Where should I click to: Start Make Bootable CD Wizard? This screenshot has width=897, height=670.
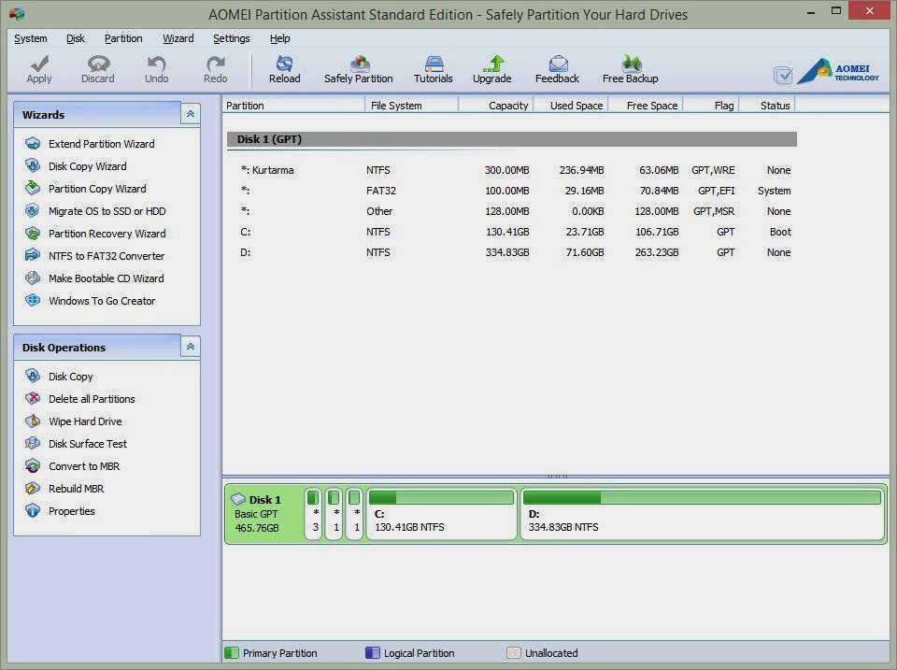coord(106,278)
